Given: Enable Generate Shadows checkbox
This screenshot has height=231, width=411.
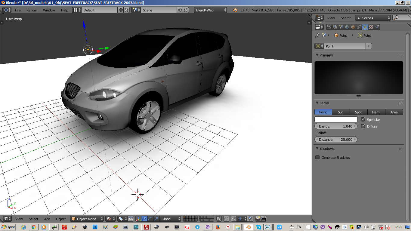Looking at the screenshot, I should pyautogui.click(x=317, y=157).
